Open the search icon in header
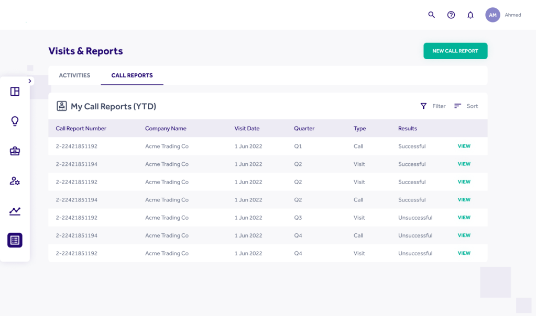The image size is (536, 316). coord(431,15)
